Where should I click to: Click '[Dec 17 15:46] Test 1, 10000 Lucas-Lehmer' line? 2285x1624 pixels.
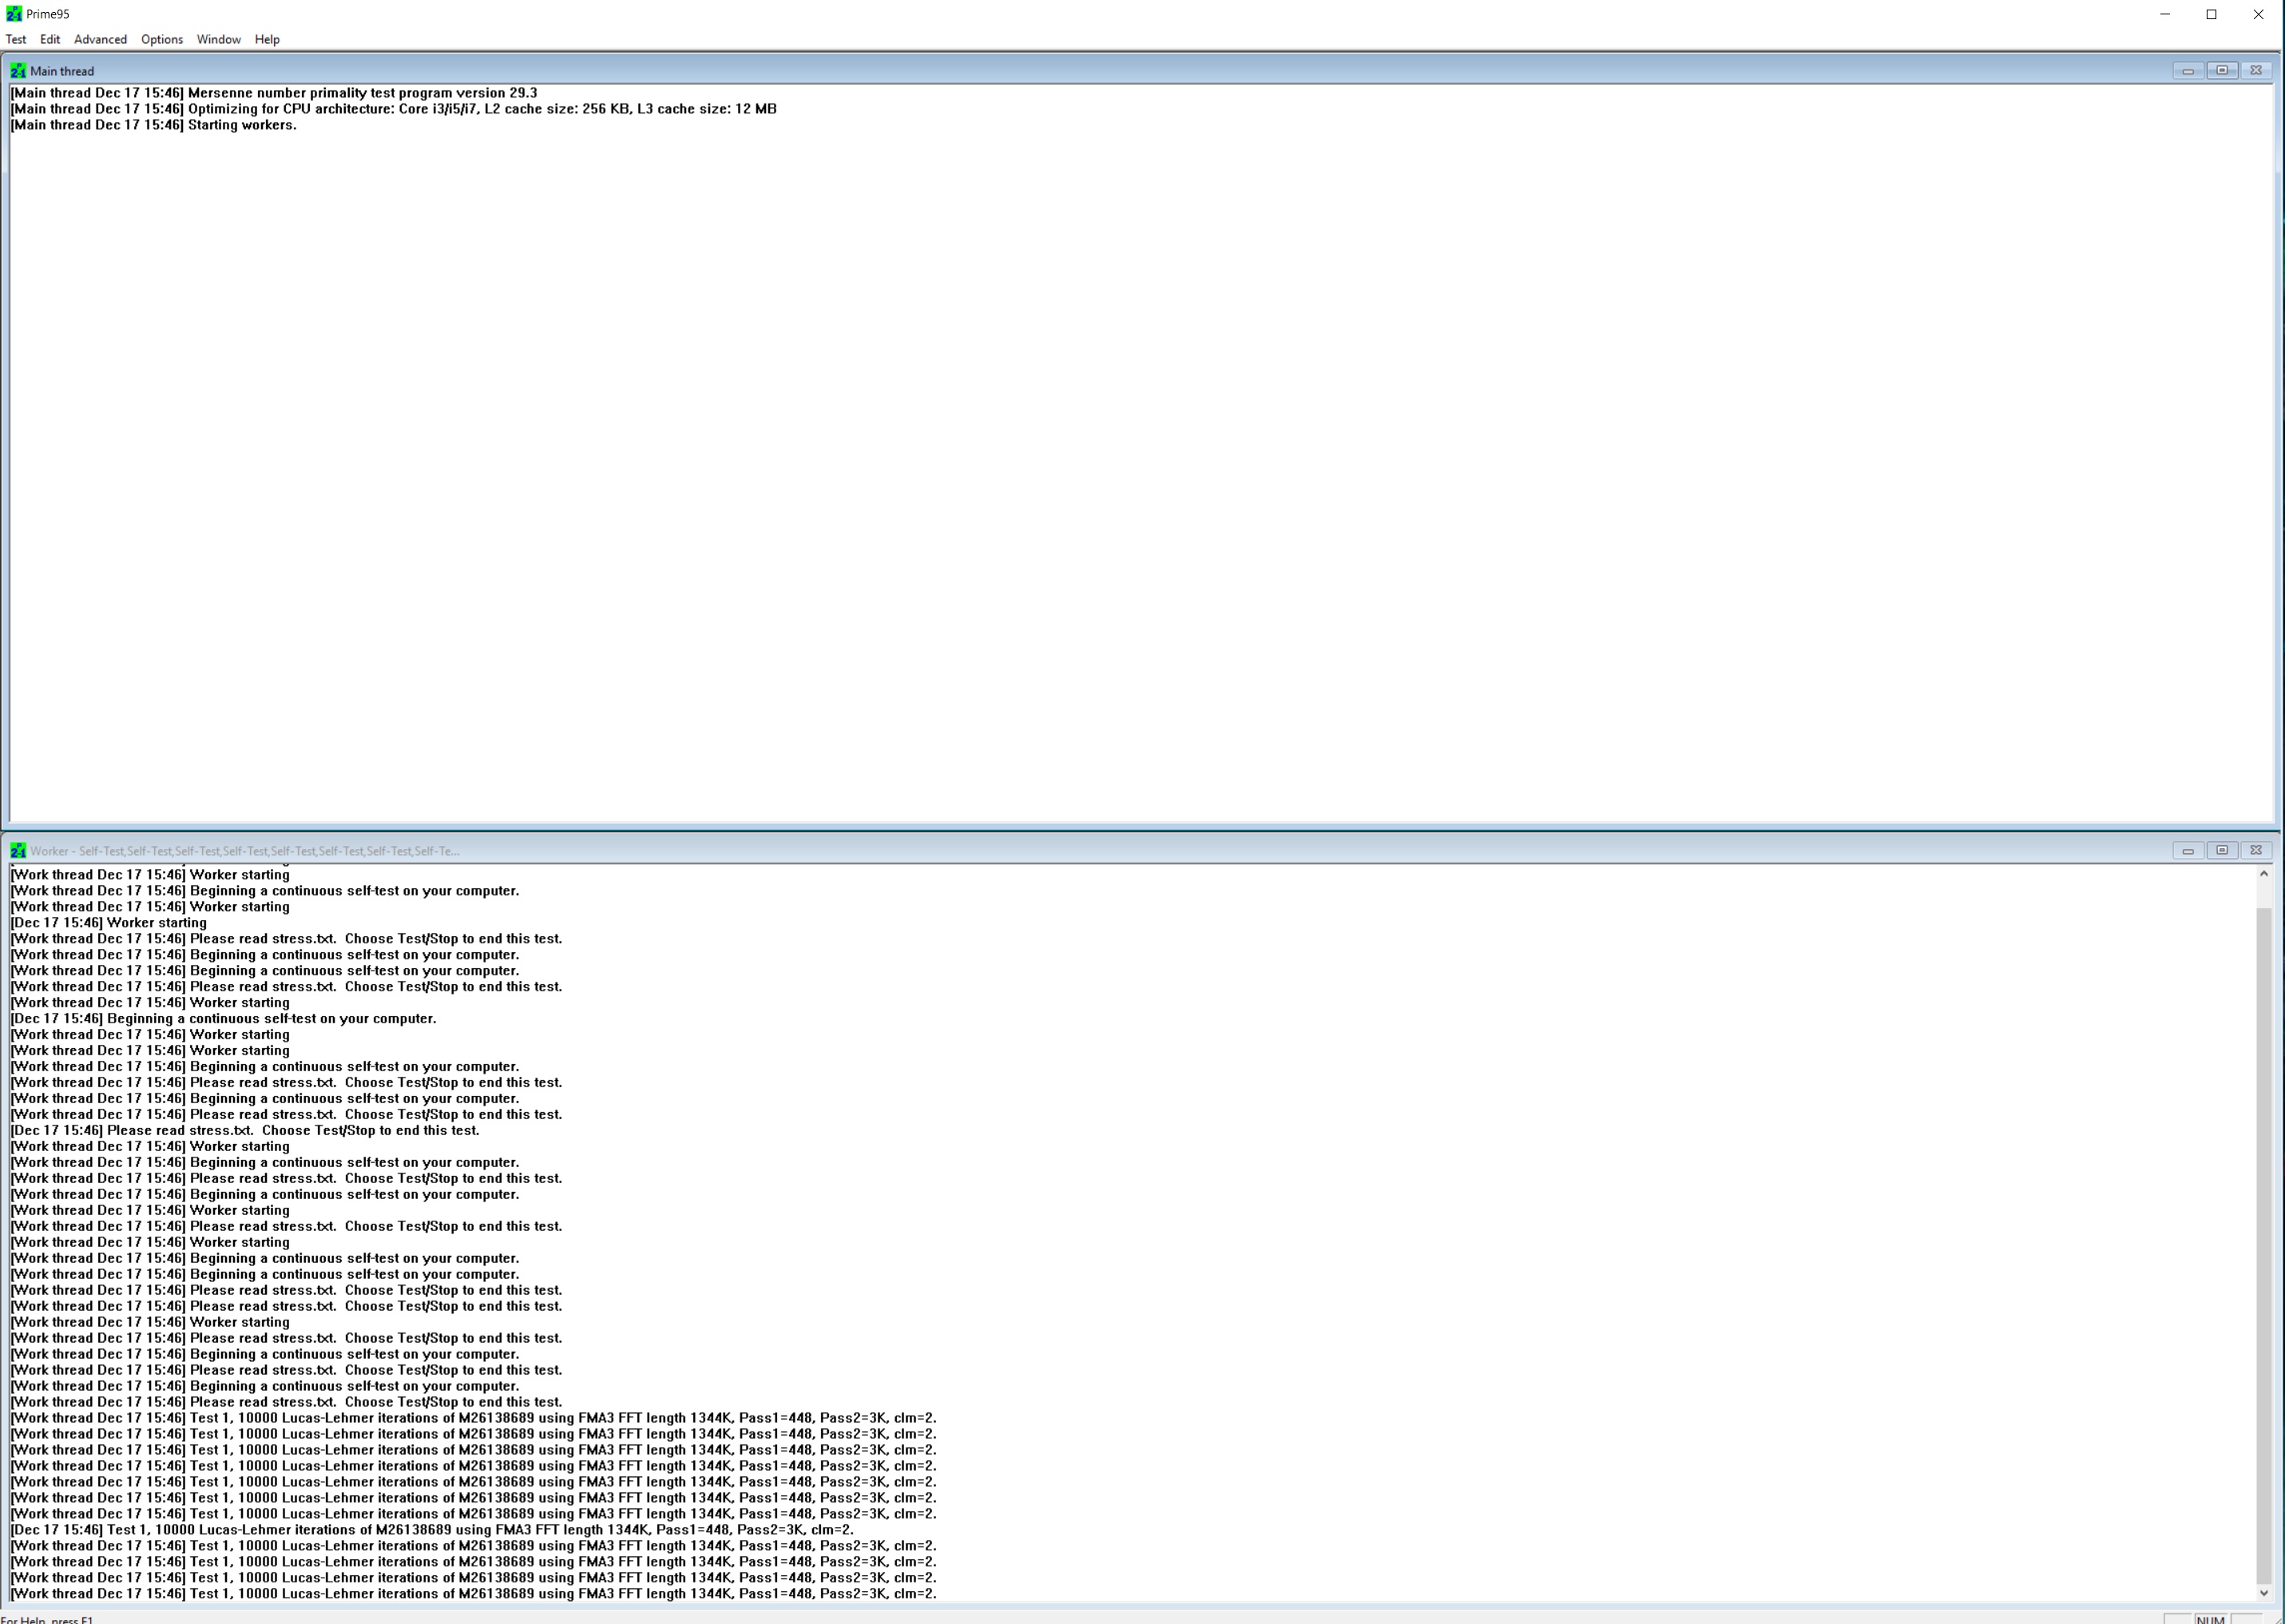click(432, 1530)
